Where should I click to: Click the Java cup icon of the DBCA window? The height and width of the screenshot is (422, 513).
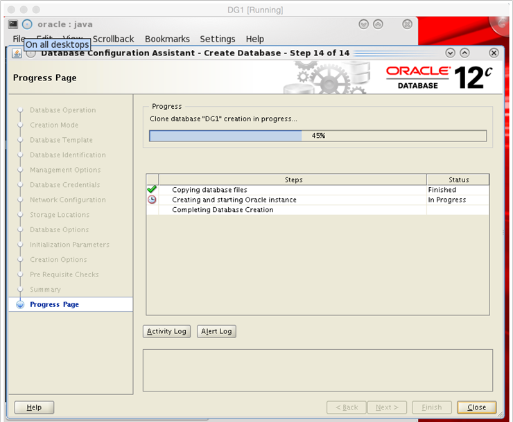pyautogui.click(x=17, y=53)
